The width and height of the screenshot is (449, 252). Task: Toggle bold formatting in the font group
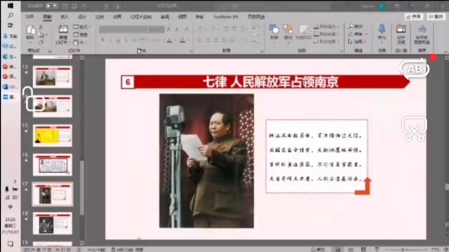tap(103, 40)
